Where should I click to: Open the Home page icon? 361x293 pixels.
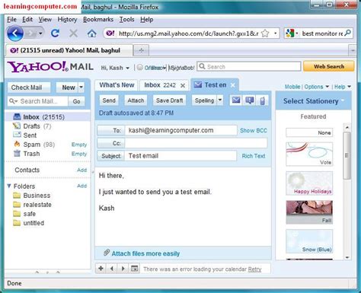point(91,33)
